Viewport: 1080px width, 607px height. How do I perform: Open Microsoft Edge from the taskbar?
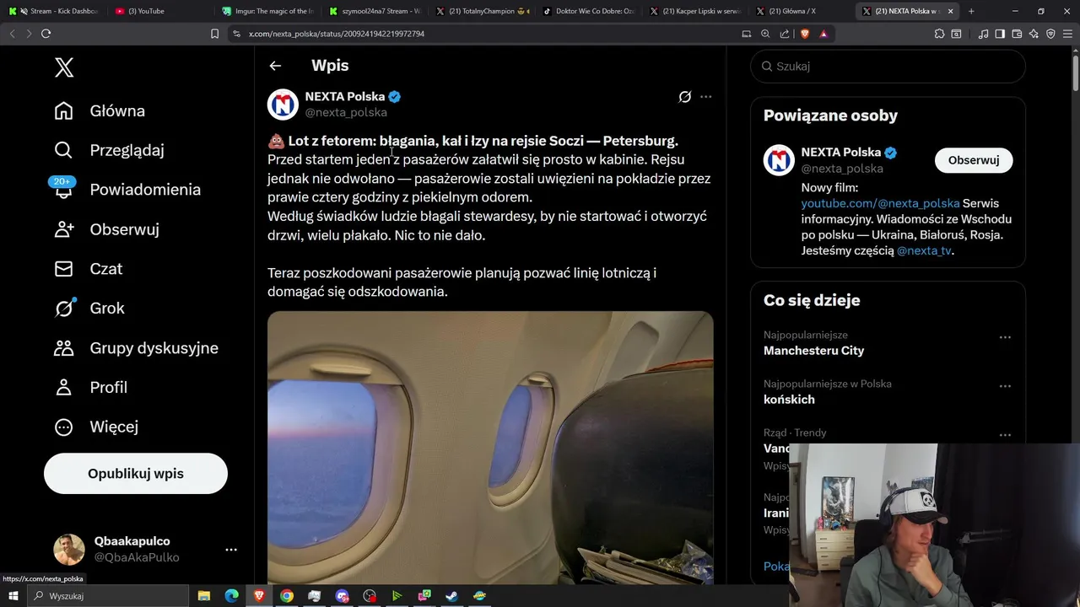point(232,596)
